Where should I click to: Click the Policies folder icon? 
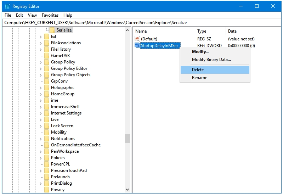pyautogui.click(x=46, y=158)
